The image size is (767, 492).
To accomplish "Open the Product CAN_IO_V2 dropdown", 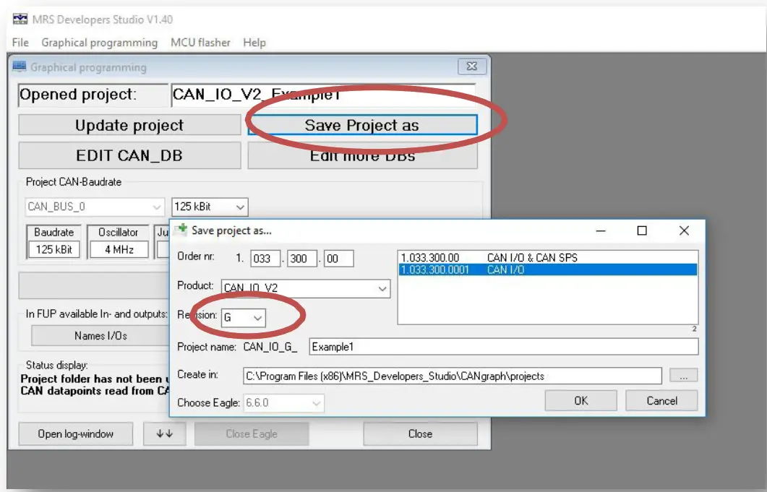I will (306, 288).
